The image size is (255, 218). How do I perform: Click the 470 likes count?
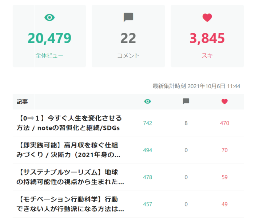[224, 123]
